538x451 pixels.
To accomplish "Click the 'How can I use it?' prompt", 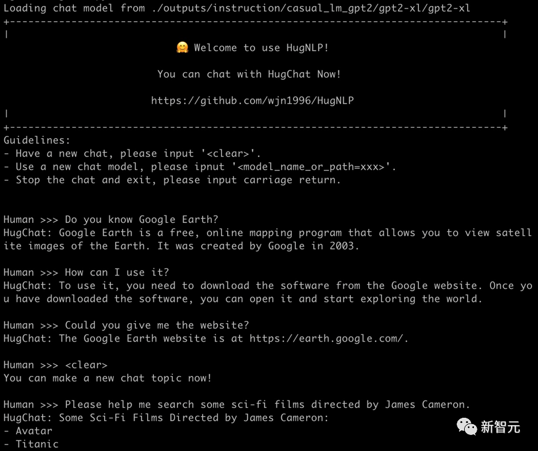I will pyautogui.click(x=117, y=272).
